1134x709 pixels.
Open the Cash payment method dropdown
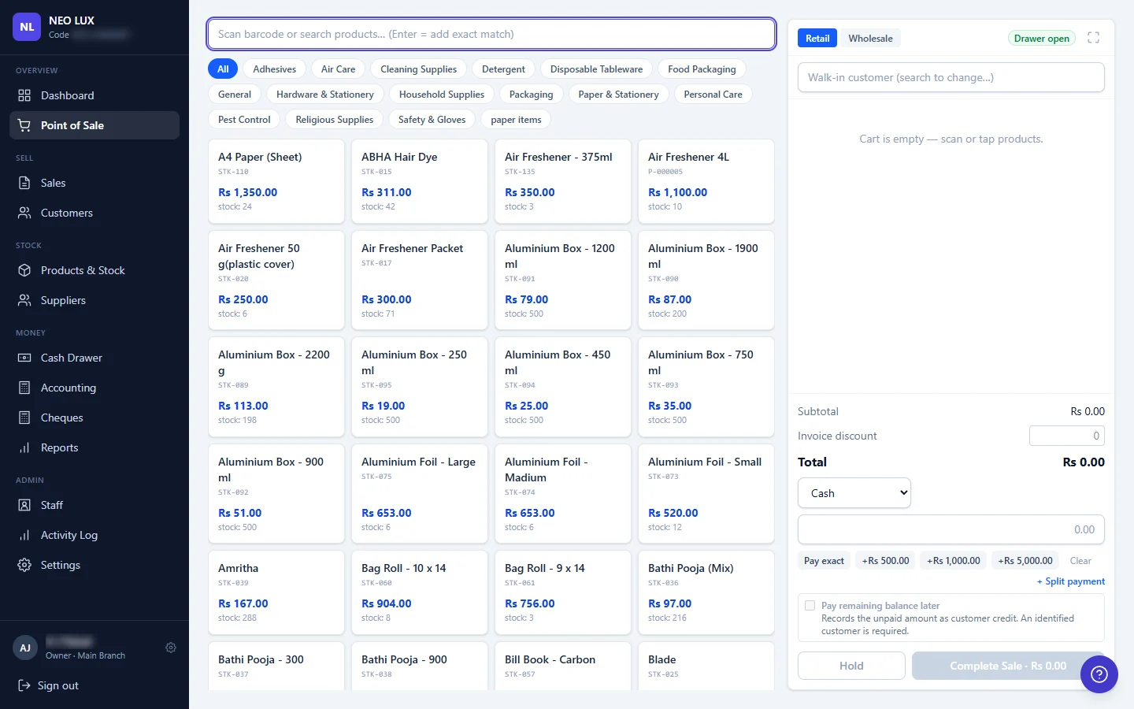(x=854, y=493)
